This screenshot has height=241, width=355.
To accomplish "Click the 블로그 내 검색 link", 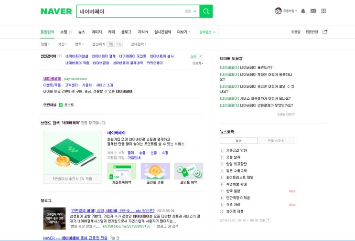I will (167, 226).
